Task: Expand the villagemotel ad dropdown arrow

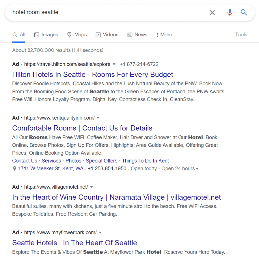Action: [92, 187]
